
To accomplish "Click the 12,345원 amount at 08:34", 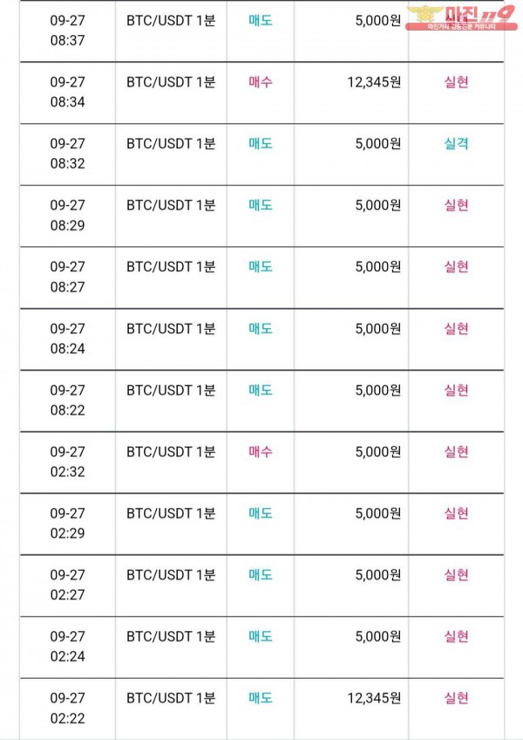I will pyautogui.click(x=375, y=82).
